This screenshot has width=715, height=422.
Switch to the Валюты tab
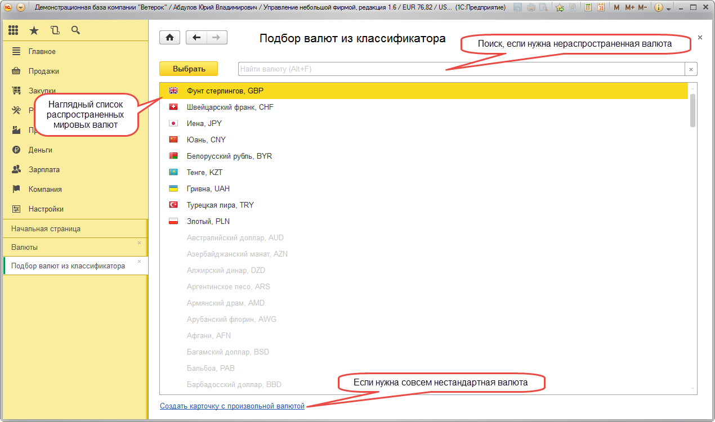[74, 247]
